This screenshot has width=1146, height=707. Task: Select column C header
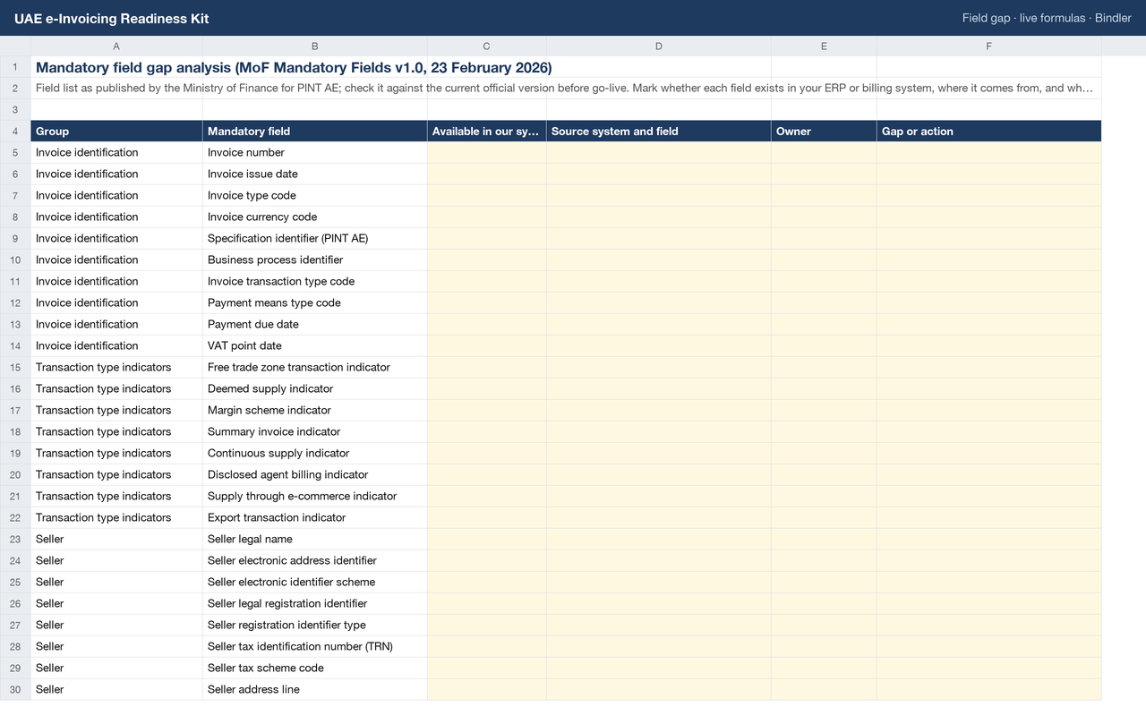(486, 46)
